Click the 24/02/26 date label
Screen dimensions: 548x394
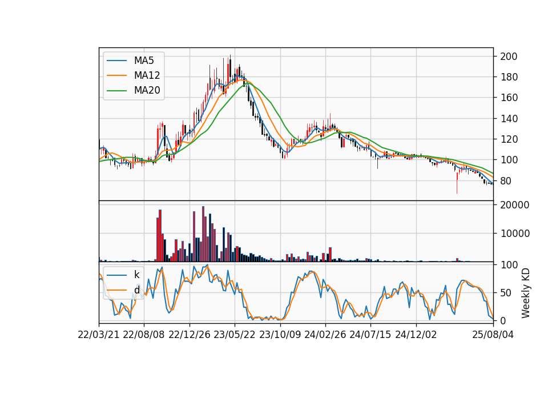click(325, 335)
